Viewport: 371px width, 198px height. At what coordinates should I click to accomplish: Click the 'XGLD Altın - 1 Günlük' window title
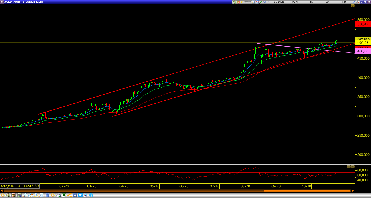click(23, 2)
